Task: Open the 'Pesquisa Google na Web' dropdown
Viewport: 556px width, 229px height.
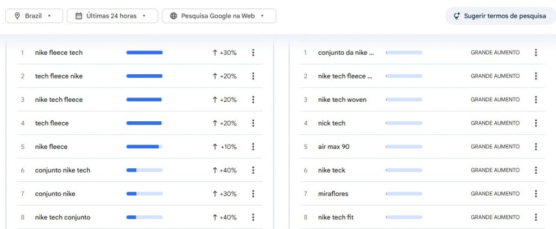Action: pos(219,16)
